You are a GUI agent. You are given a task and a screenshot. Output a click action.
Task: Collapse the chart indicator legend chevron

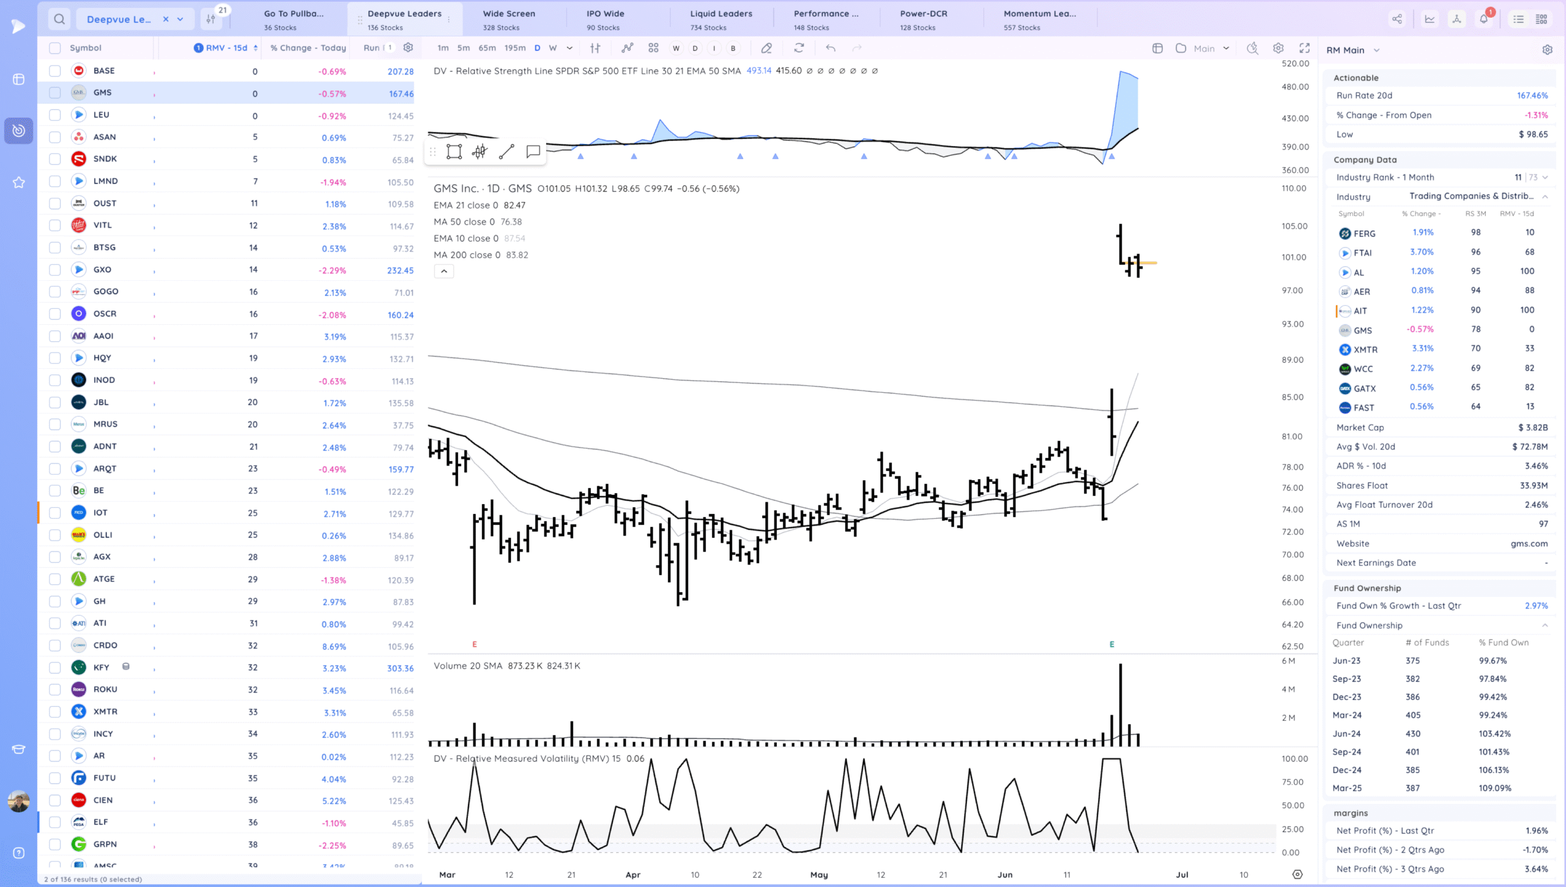coord(444,271)
